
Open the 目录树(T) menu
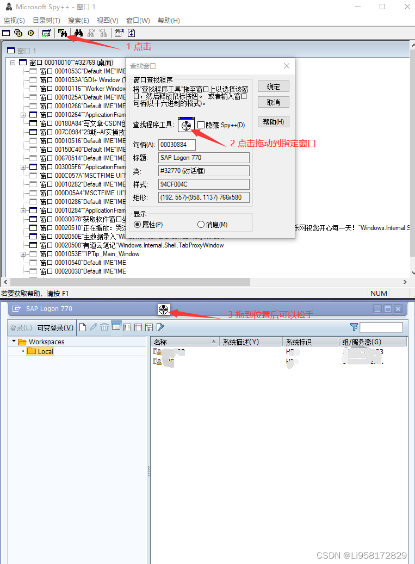coord(46,21)
